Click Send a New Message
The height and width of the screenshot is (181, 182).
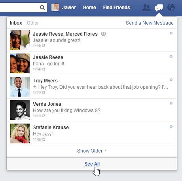click(x=150, y=23)
